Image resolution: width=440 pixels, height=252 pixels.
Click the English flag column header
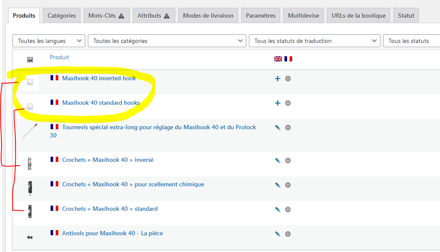278,59
